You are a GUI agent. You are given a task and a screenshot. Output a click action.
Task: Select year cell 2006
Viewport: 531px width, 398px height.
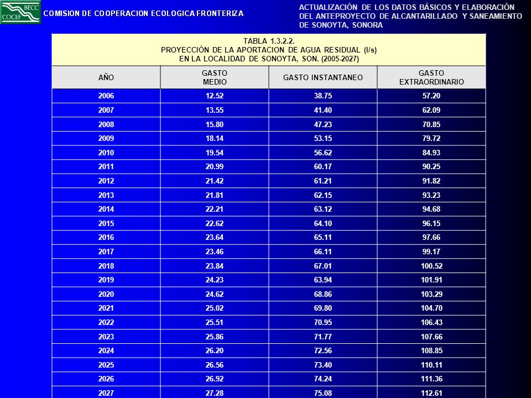106,96
